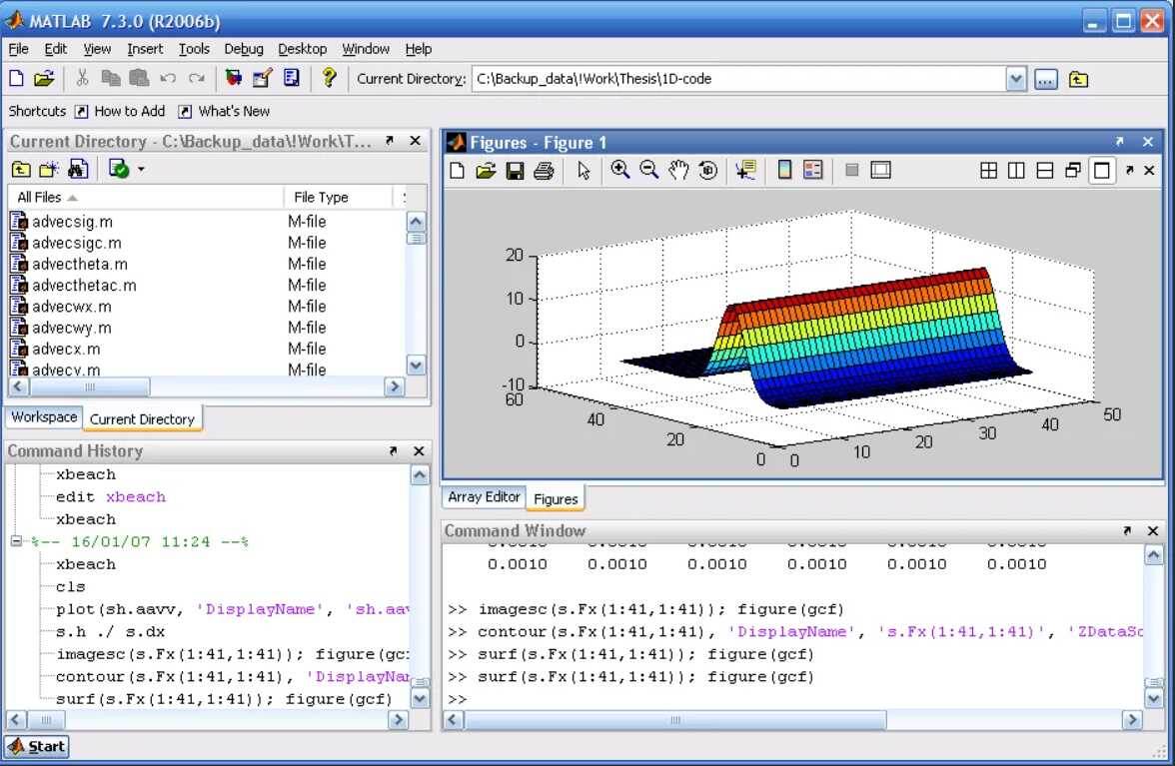The height and width of the screenshot is (766, 1175).
Task: Click the yellow Help question mark icon
Action: 328,78
